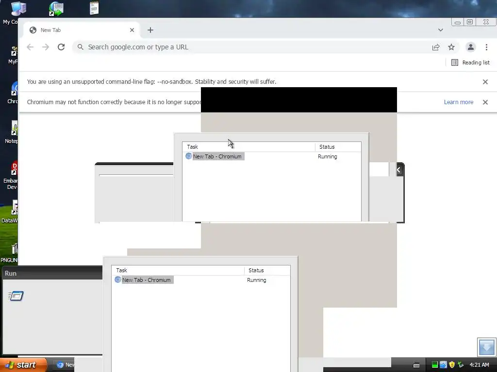Screen dimensions: 497x372
Task: Dismiss the no-sandbox warning bar
Action: pos(485,82)
